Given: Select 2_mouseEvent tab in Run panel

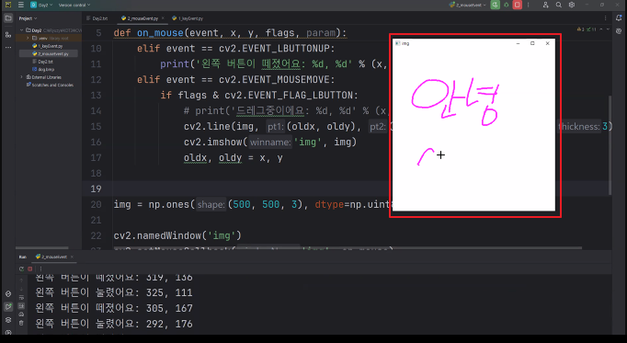Looking at the screenshot, I should (51, 257).
